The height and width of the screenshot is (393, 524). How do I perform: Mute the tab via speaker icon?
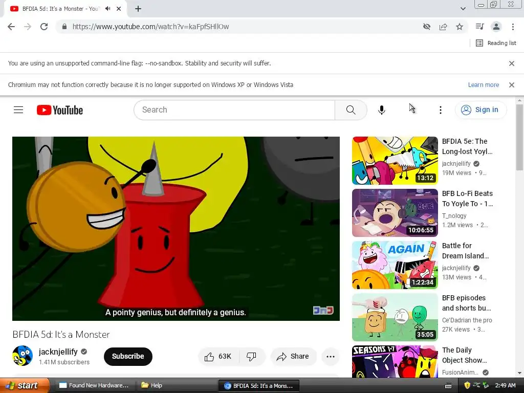click(x=107, y=9)
